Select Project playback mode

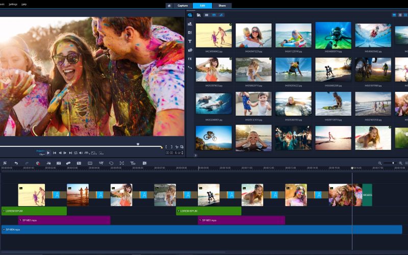(40, 151)
